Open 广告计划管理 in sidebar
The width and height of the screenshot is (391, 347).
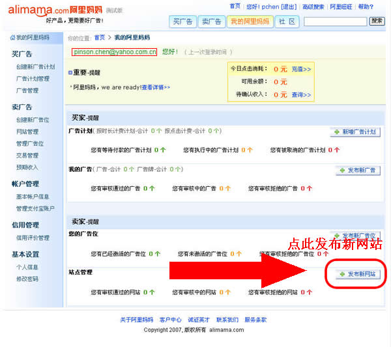coord(33,79)
